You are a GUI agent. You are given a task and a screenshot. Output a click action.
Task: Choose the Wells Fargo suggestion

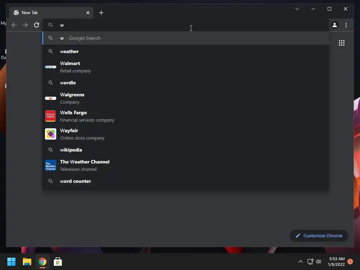pyautogui.click(x=186, y=116)
